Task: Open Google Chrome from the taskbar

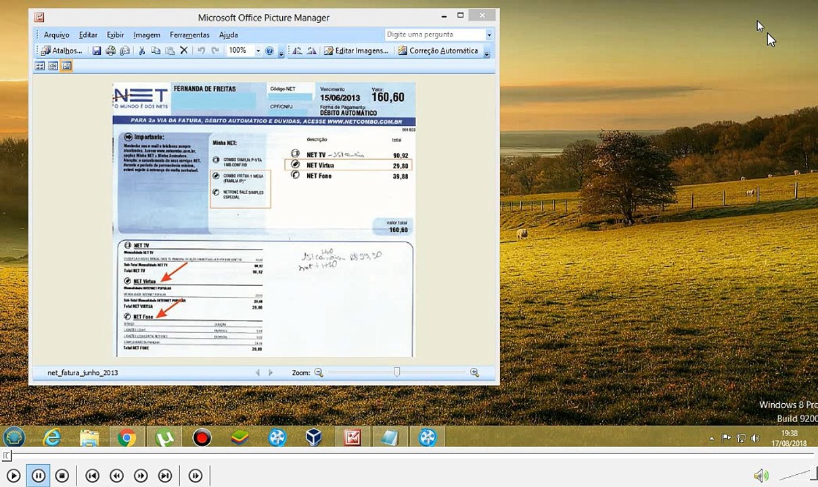Action: point(127,438)
